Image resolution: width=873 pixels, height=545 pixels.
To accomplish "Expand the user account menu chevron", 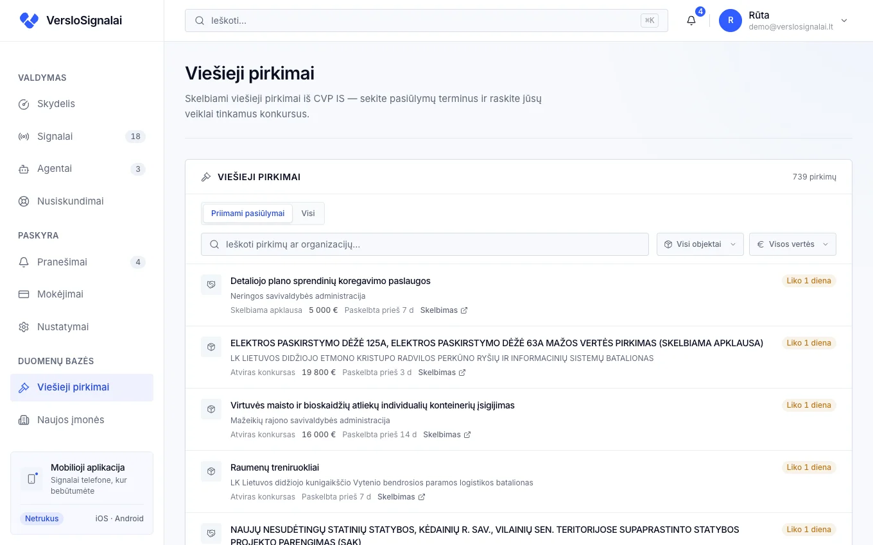I will point(844,21).
